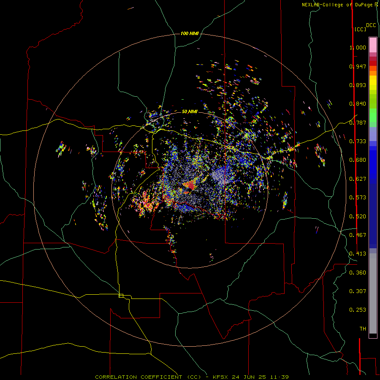Click the 0.680 legend value

point(358,160)
